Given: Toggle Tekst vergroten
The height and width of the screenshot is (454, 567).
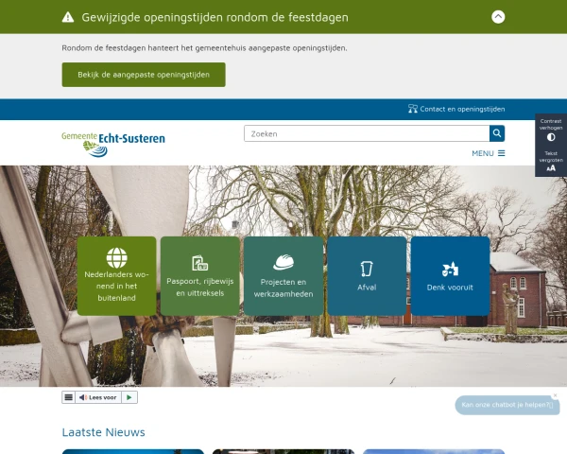Looking at the screenshot, I should point(551,162).
